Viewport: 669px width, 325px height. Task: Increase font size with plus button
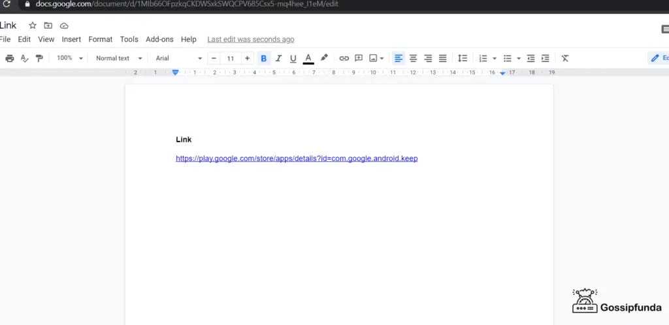pyautogui.click(x=248, y=58)
